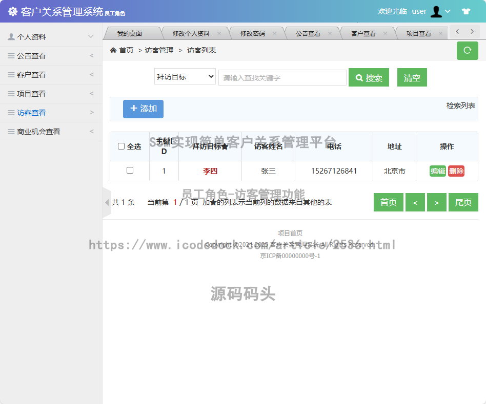Open 访客管理 breadcrumb link
This screenshot has width=486, height=404.
tap(159, 50)
